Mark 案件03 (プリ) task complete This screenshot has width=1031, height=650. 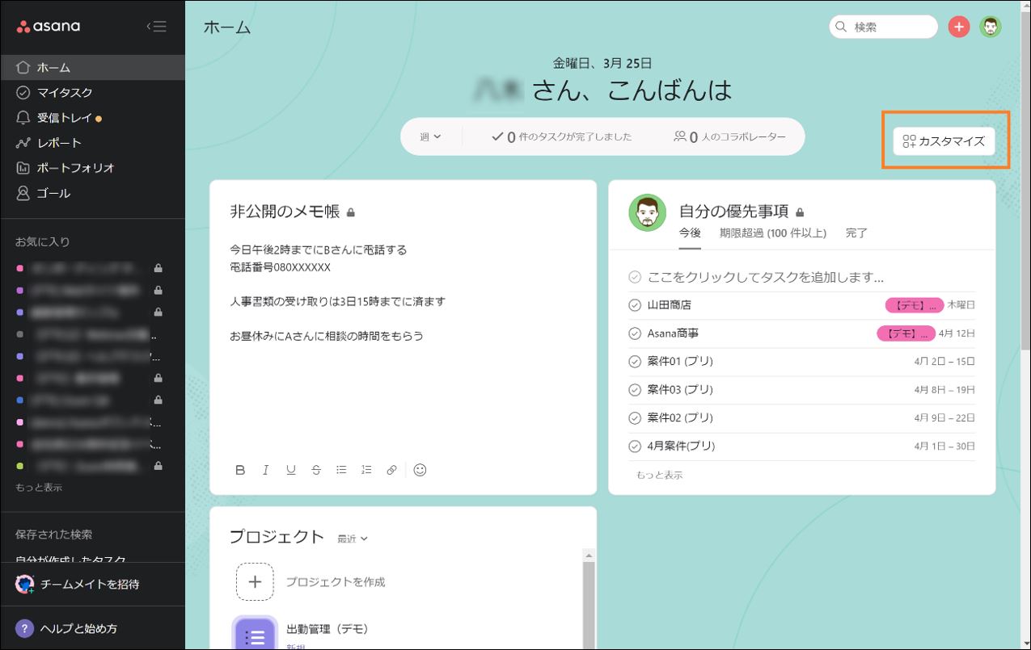click(635, 390)
